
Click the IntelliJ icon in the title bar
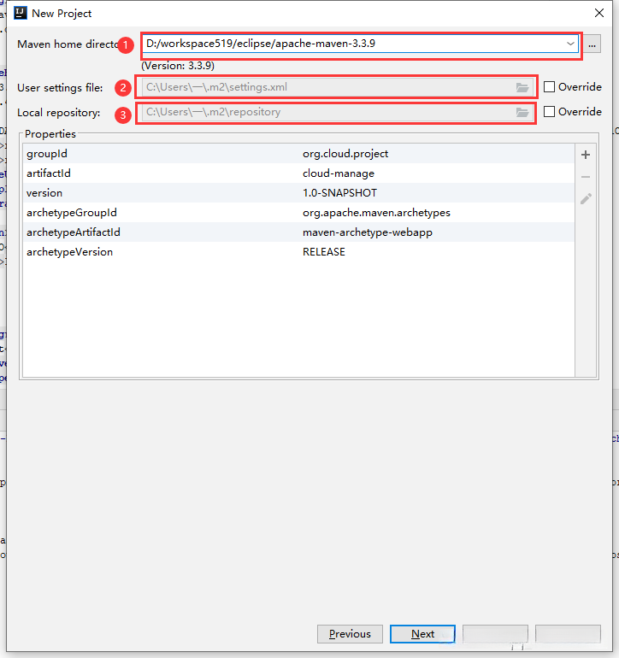point(21,13)
